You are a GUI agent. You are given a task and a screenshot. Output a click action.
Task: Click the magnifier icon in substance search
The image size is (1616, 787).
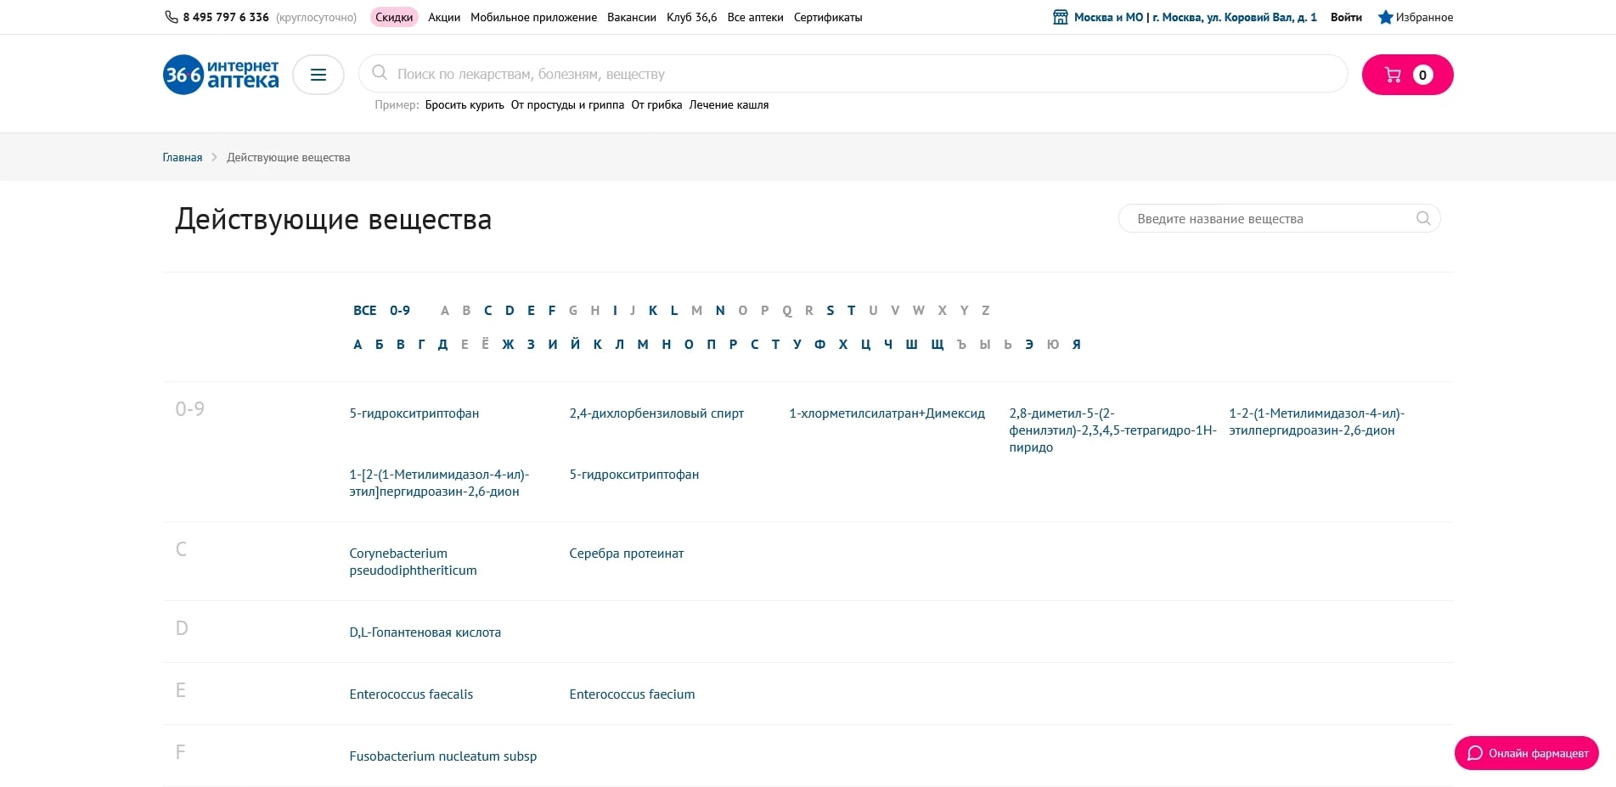[x=1423, y=218]
